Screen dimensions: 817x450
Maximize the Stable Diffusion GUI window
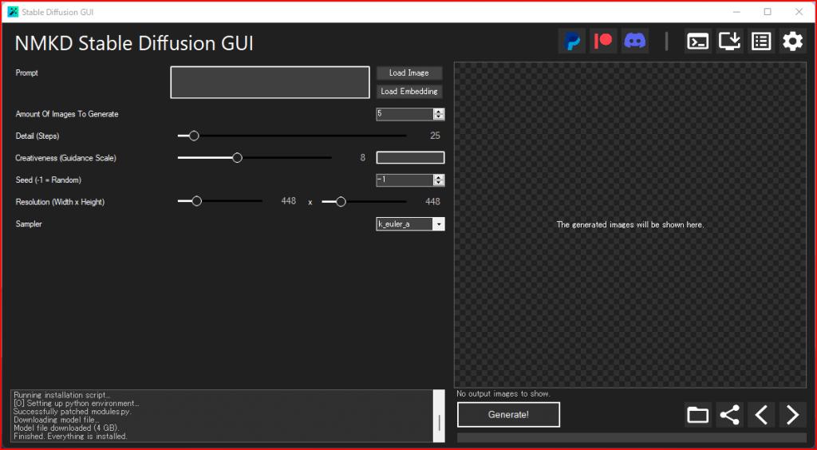coord(768,11)
